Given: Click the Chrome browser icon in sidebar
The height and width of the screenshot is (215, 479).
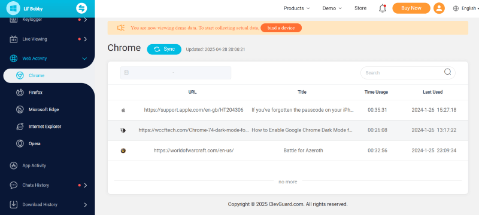Looking at the screenshot, I should (x=20, y=75).
